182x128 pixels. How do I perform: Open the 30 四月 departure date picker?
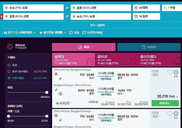pyautogui.click(x=147, y=8)
